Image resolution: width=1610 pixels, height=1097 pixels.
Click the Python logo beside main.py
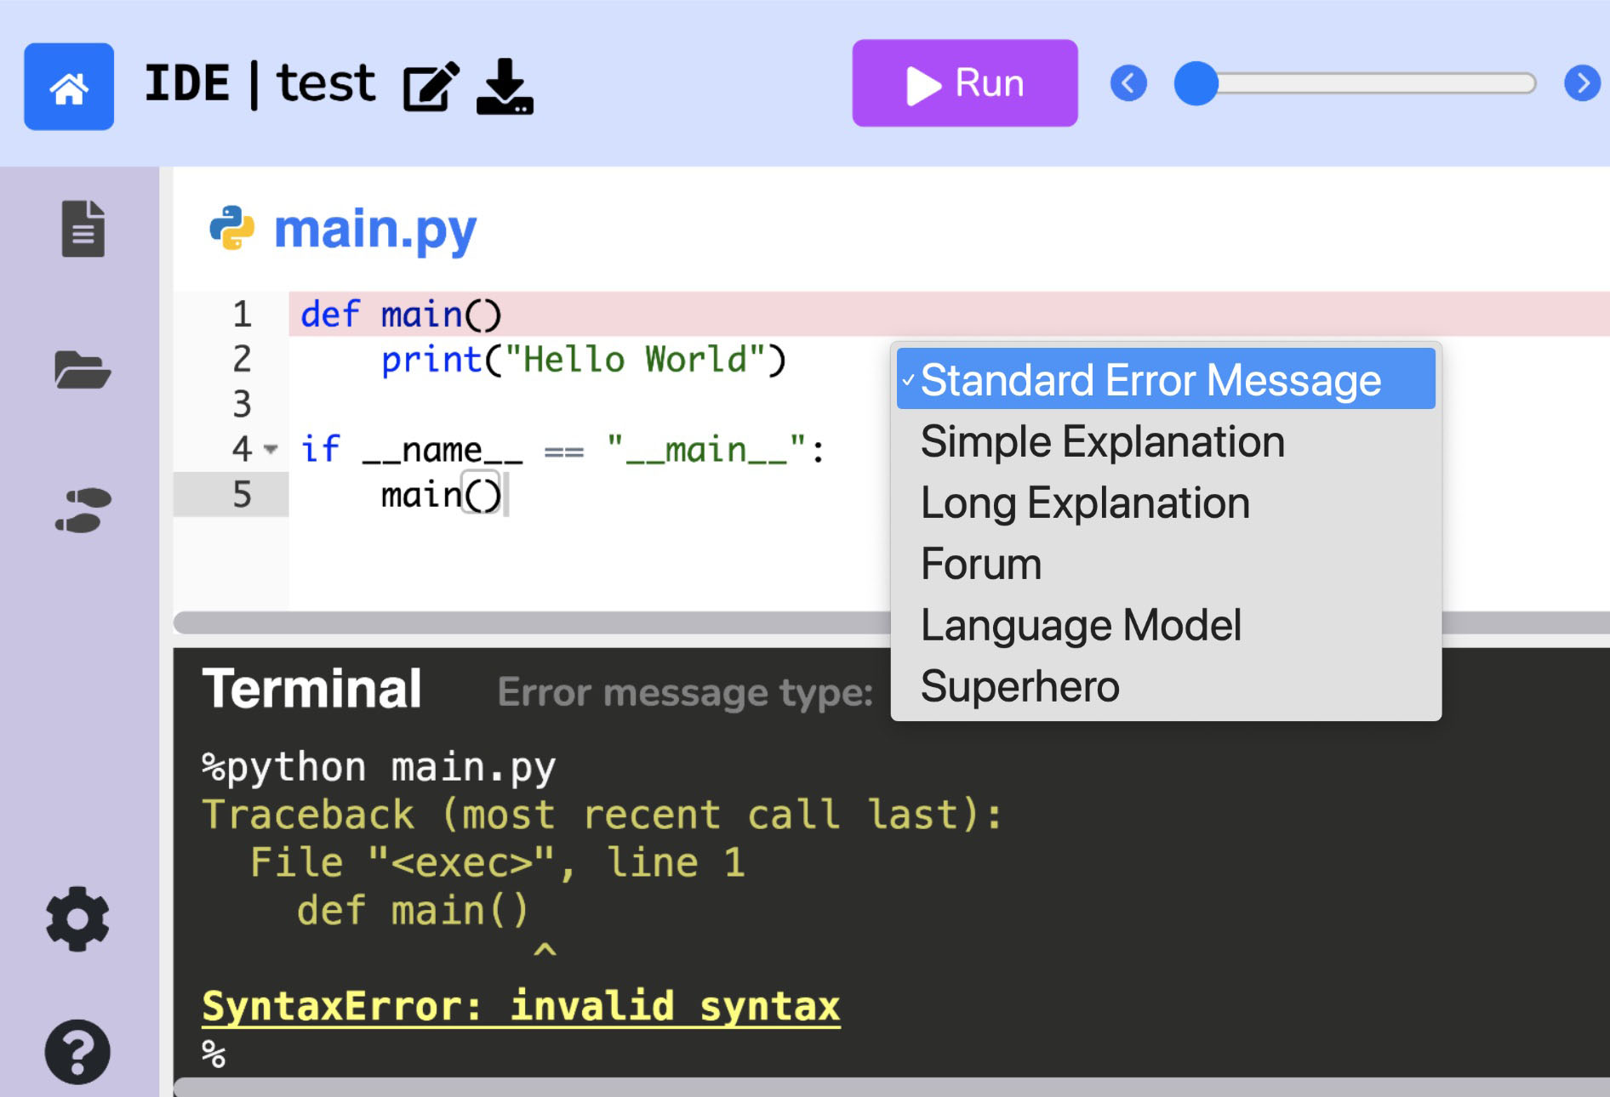[231, 229]
